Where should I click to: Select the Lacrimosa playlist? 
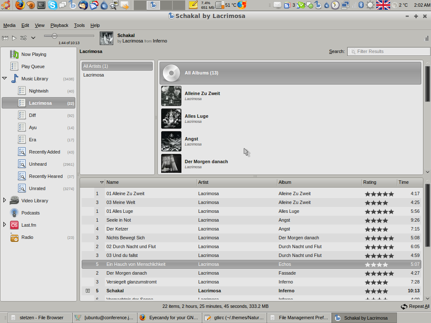coord(38,103)
